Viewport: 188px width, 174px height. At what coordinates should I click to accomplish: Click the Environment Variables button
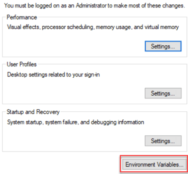pos(155,165)
